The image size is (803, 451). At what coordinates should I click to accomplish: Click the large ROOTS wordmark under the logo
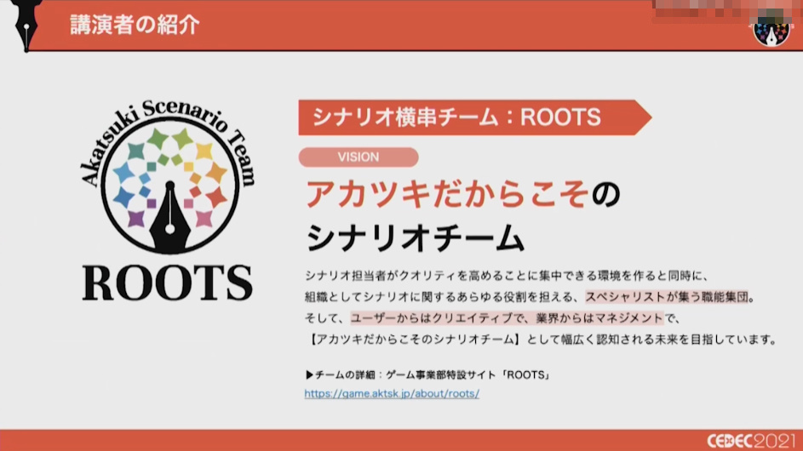168,283
